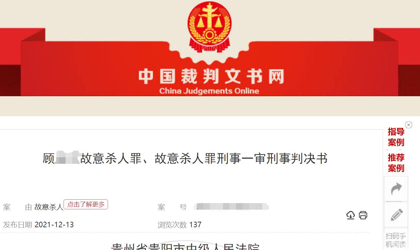
Task: Click the view count 137
Action: point(195,225)
